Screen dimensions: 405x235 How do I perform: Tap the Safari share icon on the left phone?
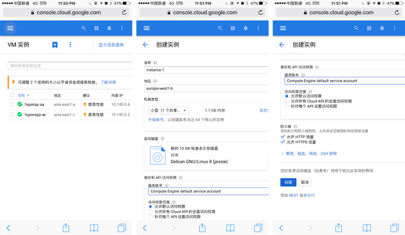(66, 227)
